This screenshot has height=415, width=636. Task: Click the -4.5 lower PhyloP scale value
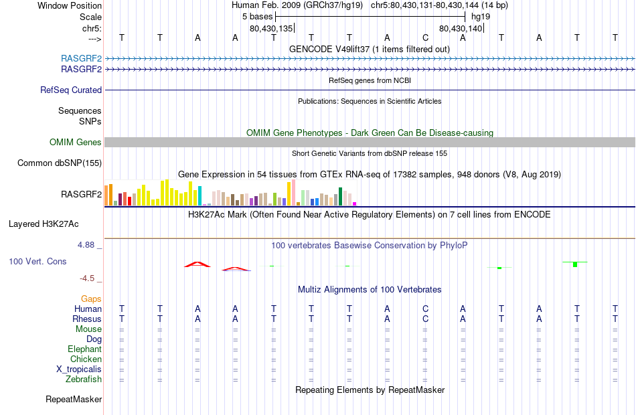tap(87, 278)
